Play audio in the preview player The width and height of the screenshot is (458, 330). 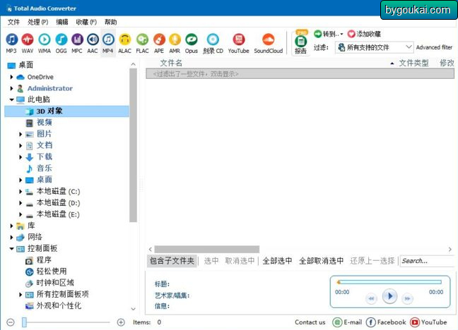click(389, 296)
